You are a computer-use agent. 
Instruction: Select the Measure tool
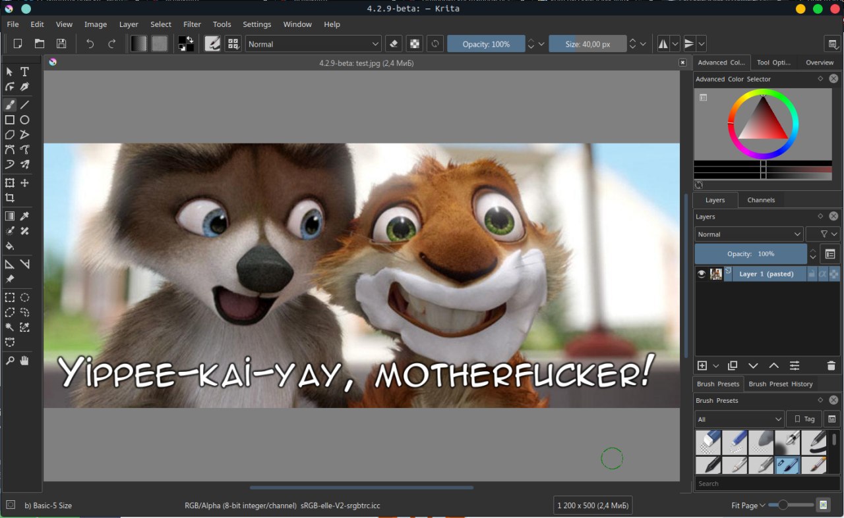(x=24, y=264)
